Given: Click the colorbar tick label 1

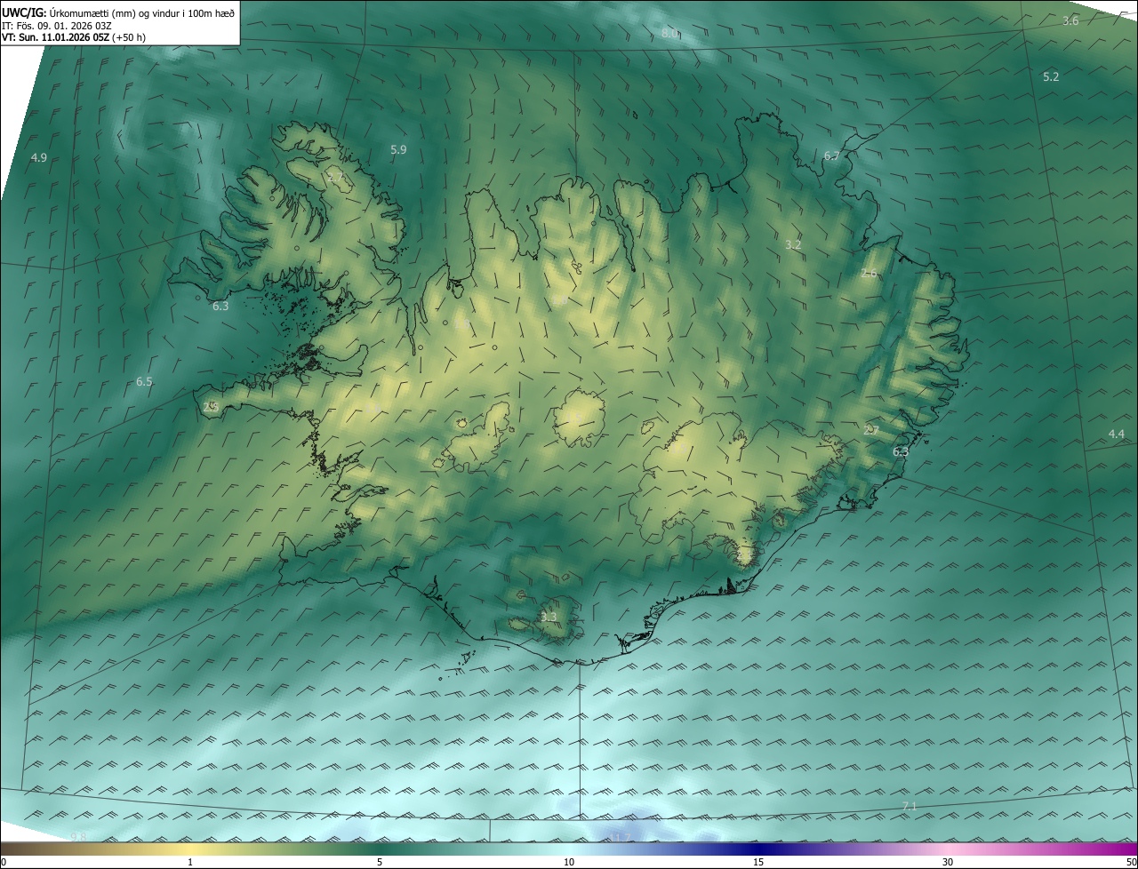Looking at the screenshot, I should tap(190, 862).
